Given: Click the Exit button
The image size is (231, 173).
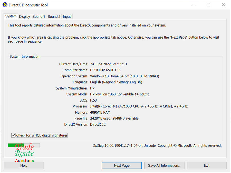Looking at the screenshot, I should click(207, 165).
